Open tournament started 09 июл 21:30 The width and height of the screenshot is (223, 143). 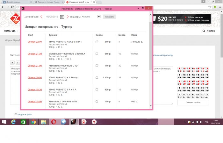pos(35,54)
